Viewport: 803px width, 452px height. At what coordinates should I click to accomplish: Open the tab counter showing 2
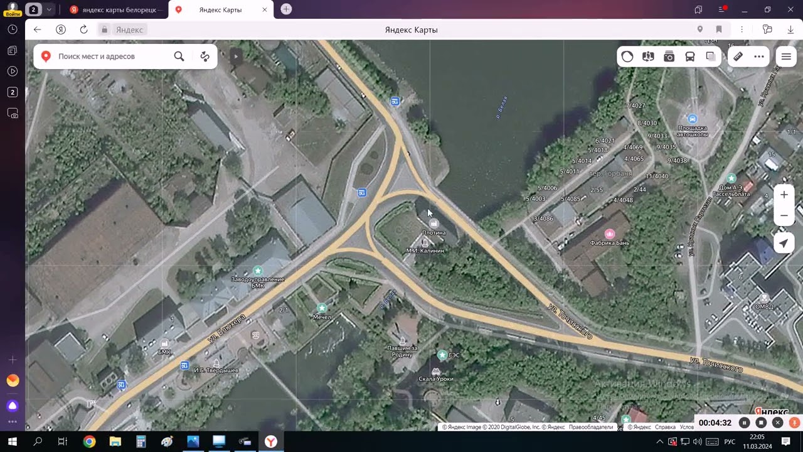33,9
